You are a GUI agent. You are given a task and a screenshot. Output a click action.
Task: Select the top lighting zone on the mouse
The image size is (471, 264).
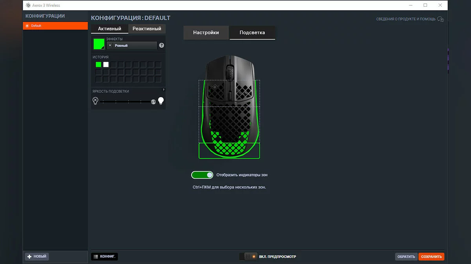tap(229, 93)
